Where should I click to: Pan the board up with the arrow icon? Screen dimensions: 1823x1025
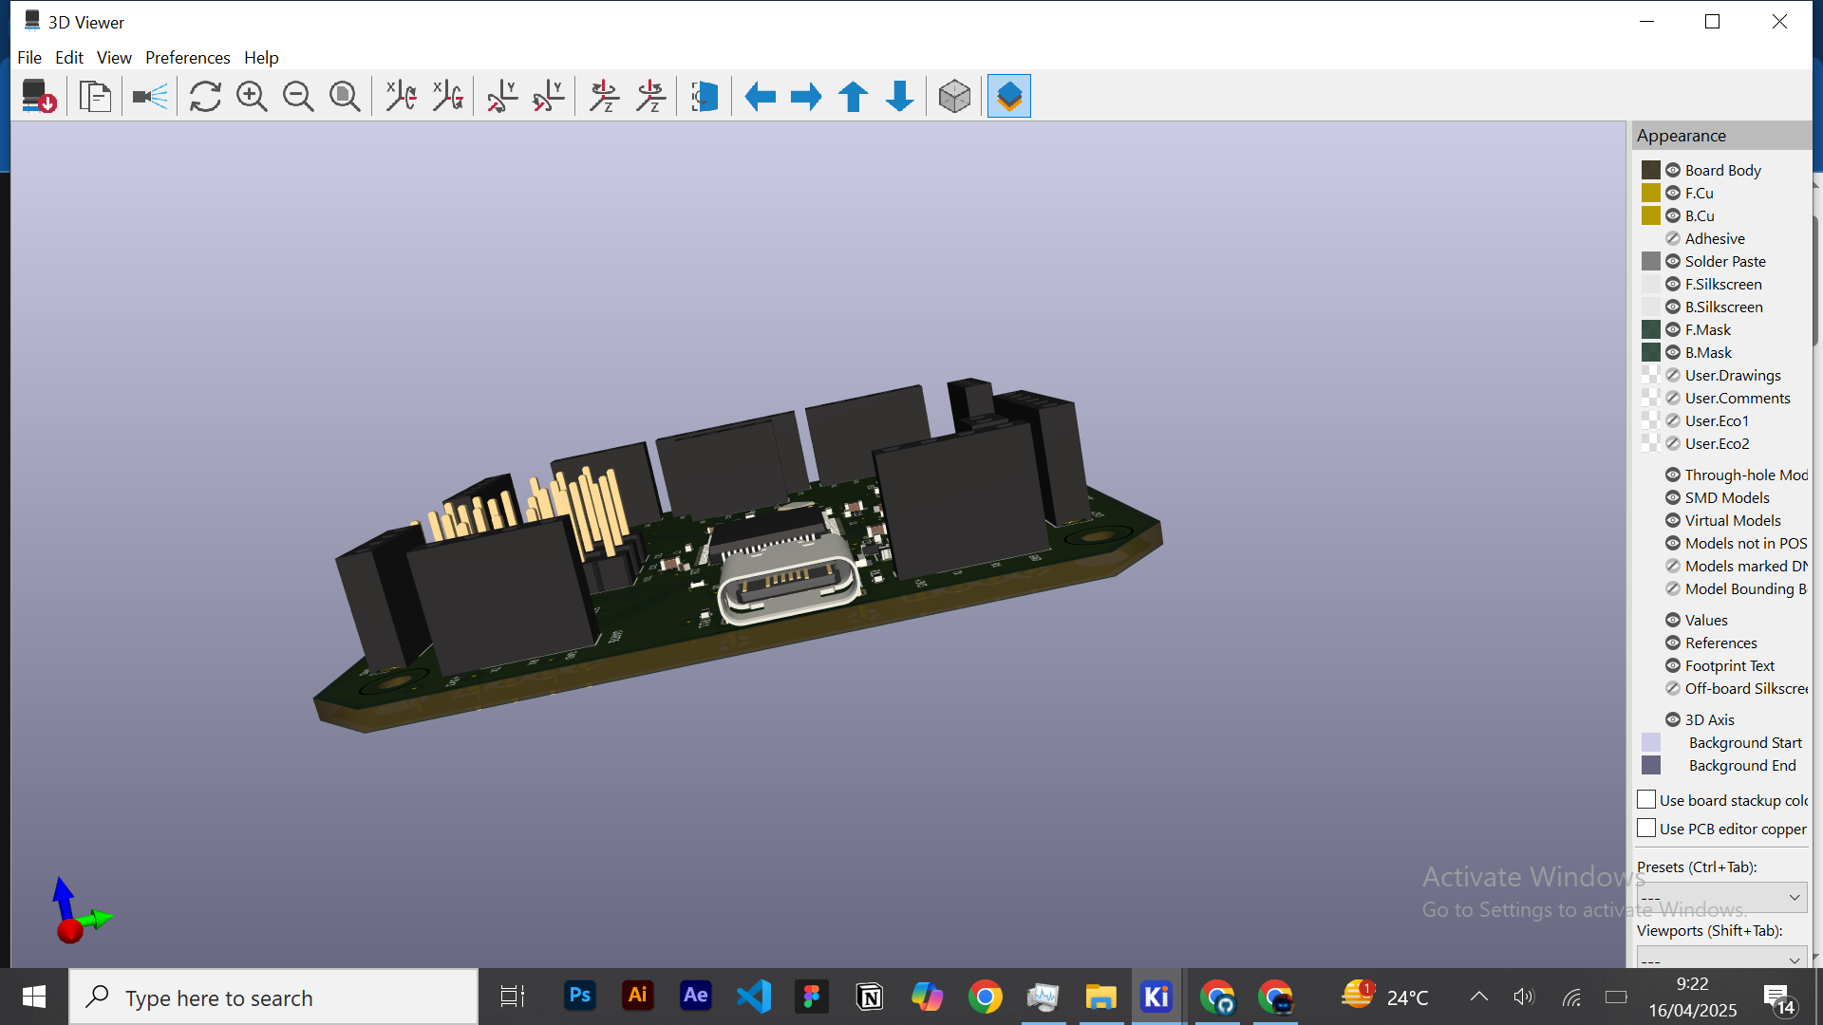pyautogui.click(x=853, y=96)
